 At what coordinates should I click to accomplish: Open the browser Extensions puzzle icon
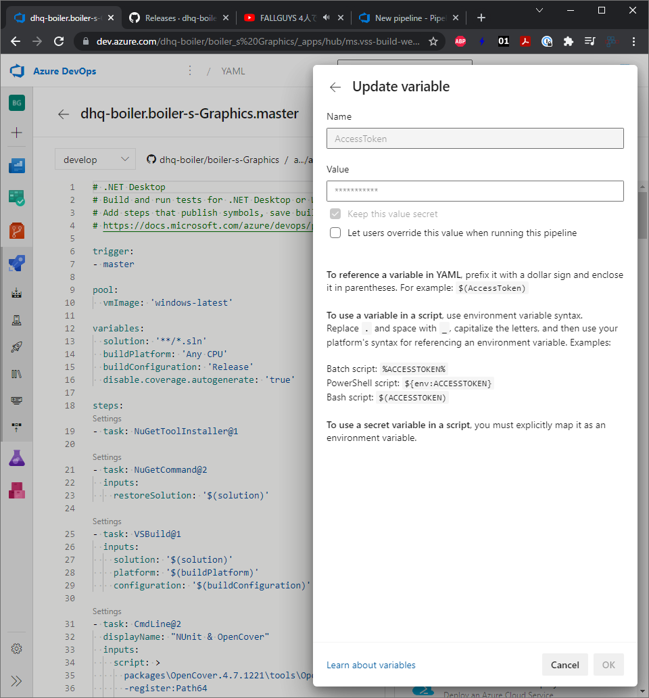click(568, 41)
